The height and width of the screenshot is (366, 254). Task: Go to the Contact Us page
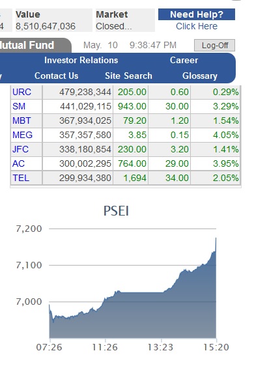click(56, 76)
